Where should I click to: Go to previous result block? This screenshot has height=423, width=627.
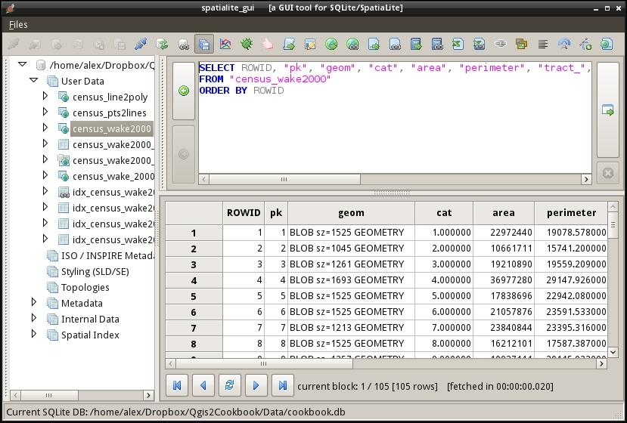[203, 385]
